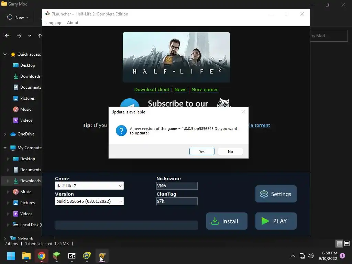Open launcher Settings button
The image size is (352, 264).
(276, 194)
